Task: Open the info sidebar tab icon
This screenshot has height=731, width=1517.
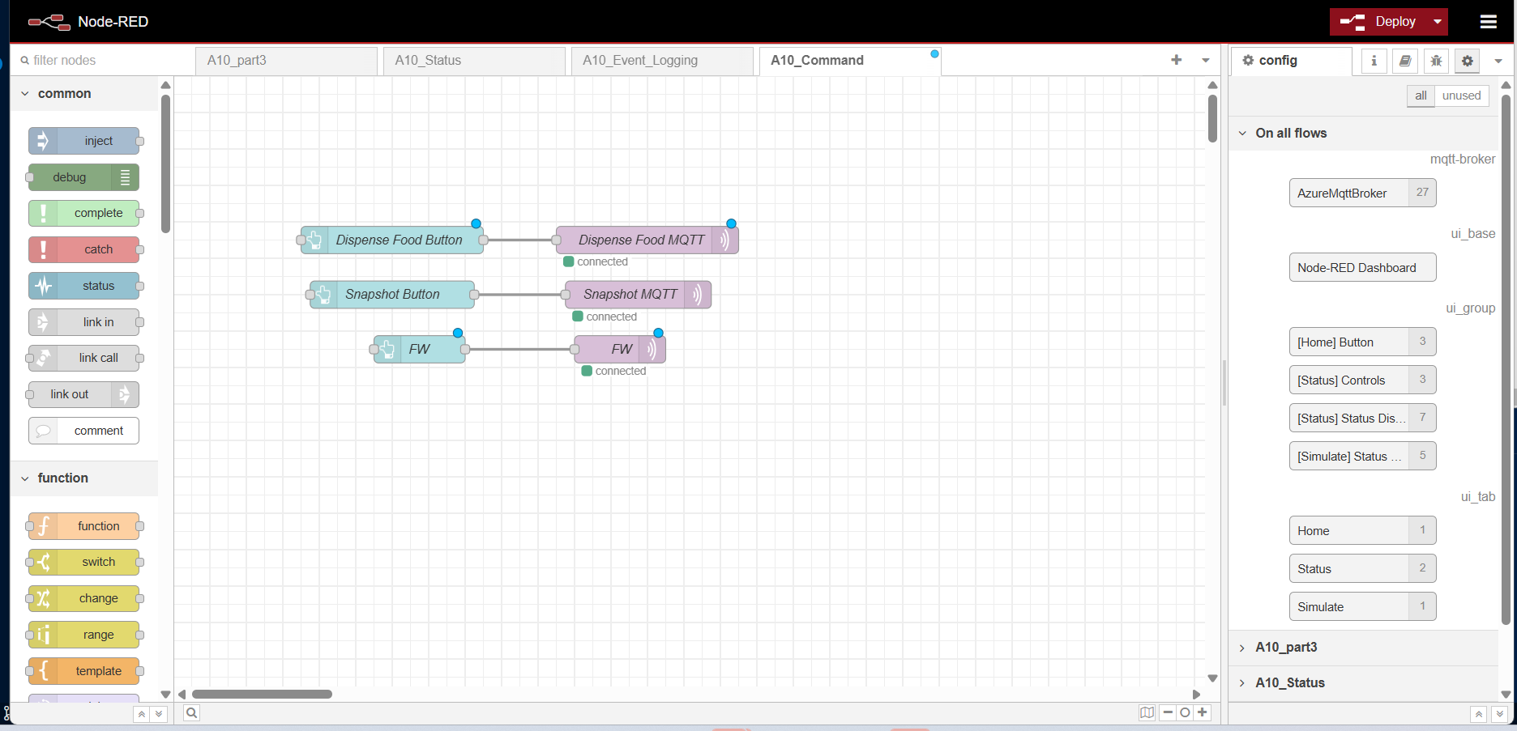Action: (x=1374, y=61)
